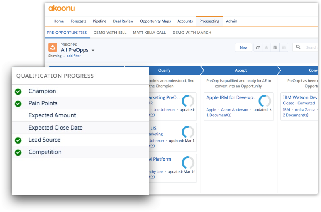
Task: Click Apple IRM progress ring
Action: tap(265, 101)
